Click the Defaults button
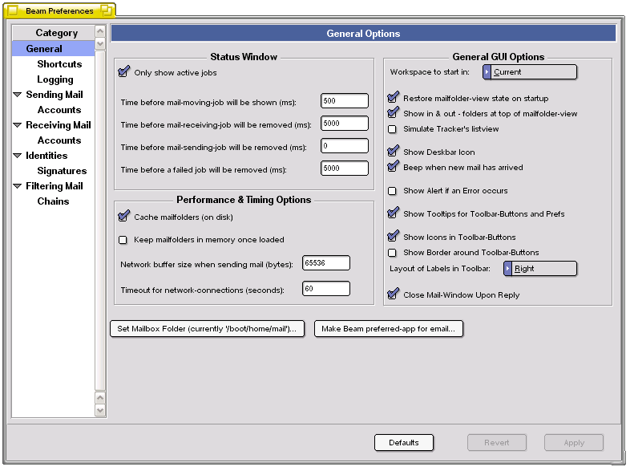 click(404, 443)
